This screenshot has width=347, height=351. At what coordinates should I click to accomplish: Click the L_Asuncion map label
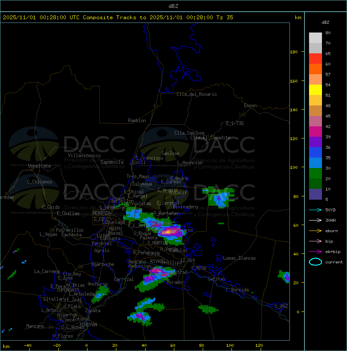[190, 163]
